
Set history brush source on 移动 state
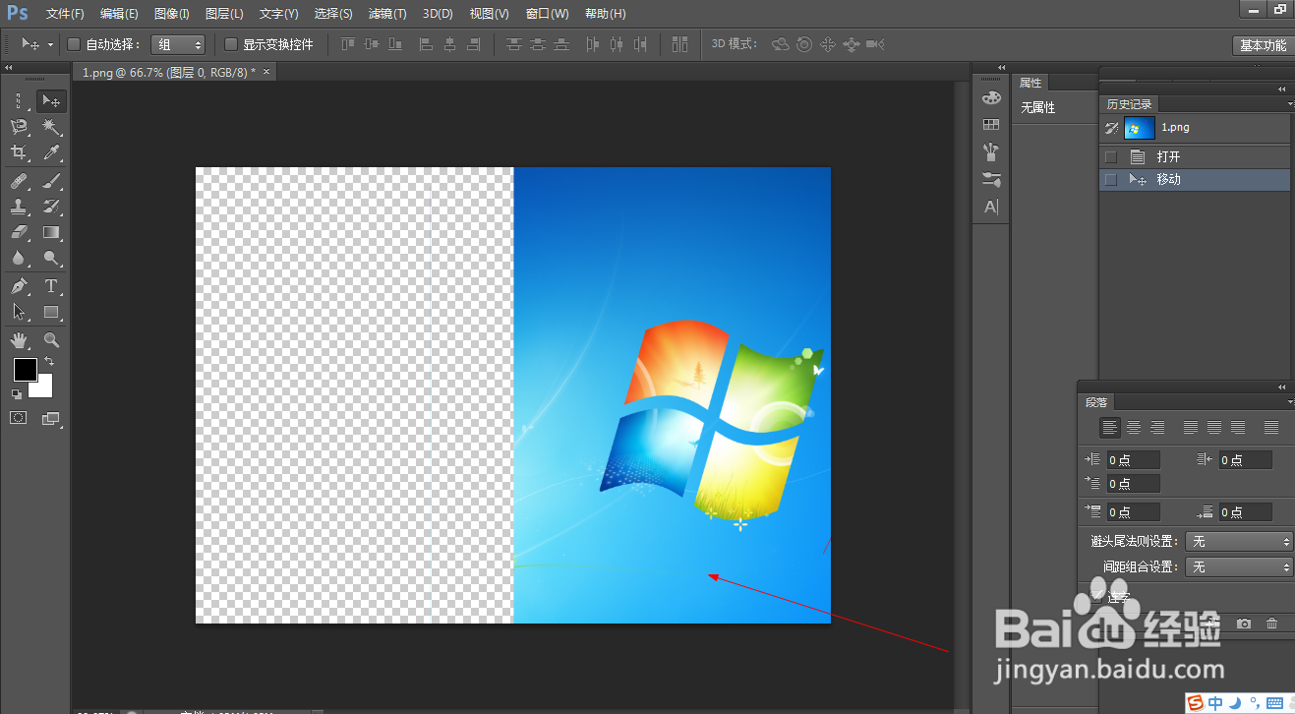pyautogui.click(x=1111, y=180)
